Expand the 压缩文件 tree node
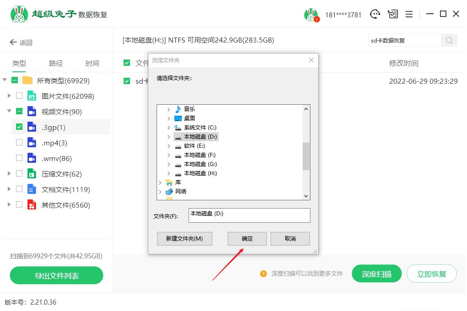 9,173
